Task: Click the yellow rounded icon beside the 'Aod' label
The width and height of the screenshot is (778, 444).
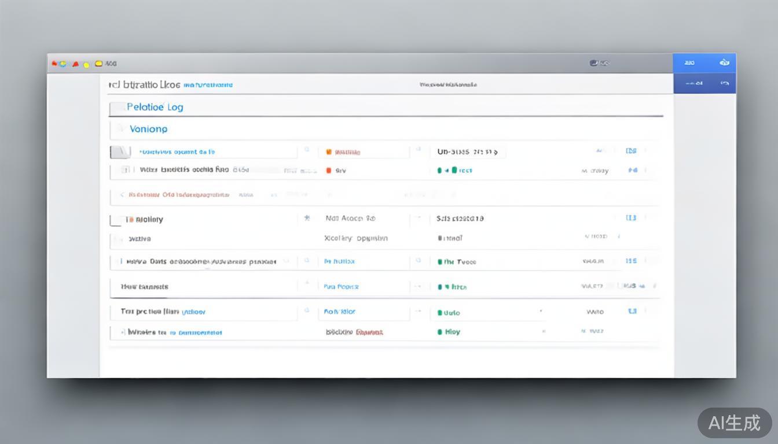Action: [98, 64]
